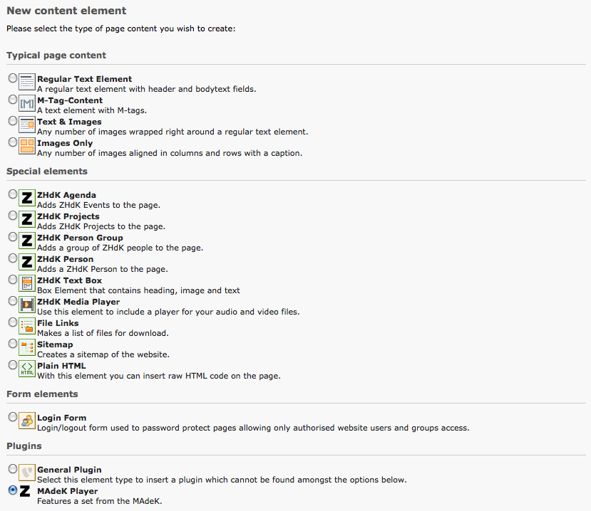
Task: Click the Login Form title link
Action: [61, 418]
